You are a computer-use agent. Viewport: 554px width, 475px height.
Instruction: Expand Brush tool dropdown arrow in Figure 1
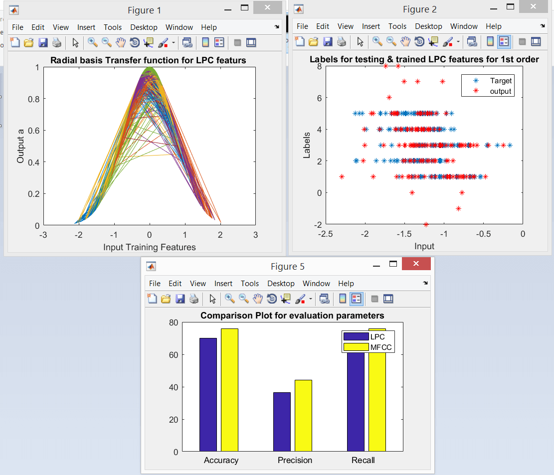coord(173,43)
